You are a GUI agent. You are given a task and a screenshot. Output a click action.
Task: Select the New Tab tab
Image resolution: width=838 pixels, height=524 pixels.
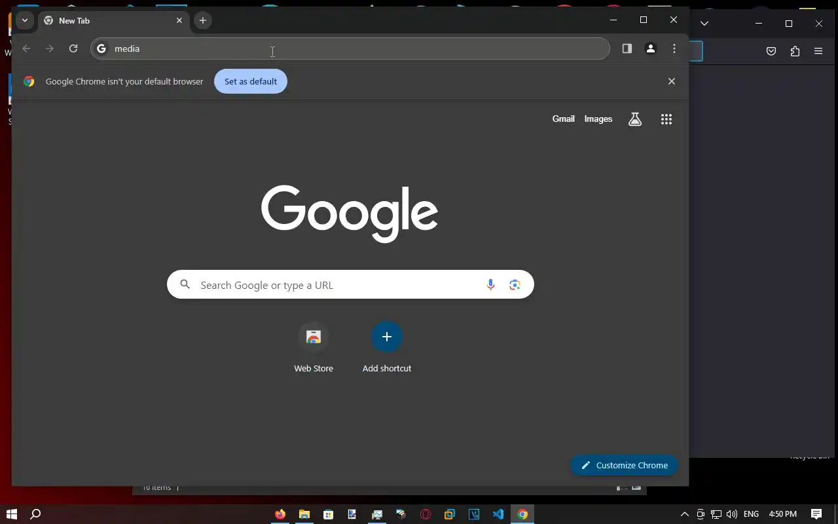click(114, 20)
